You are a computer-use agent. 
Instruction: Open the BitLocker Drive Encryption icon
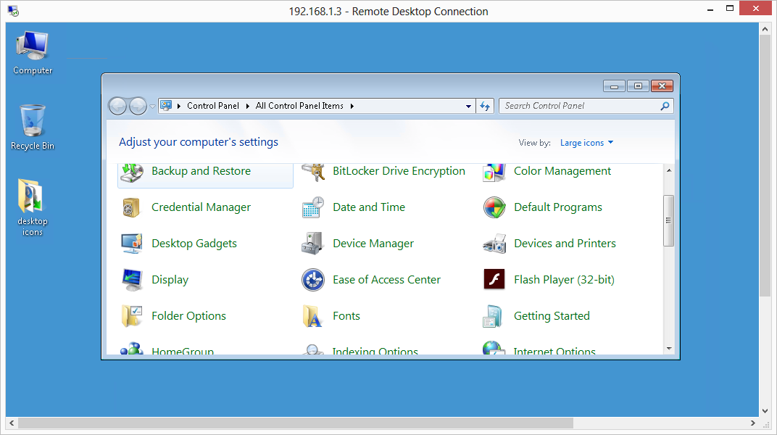[313, 173]
